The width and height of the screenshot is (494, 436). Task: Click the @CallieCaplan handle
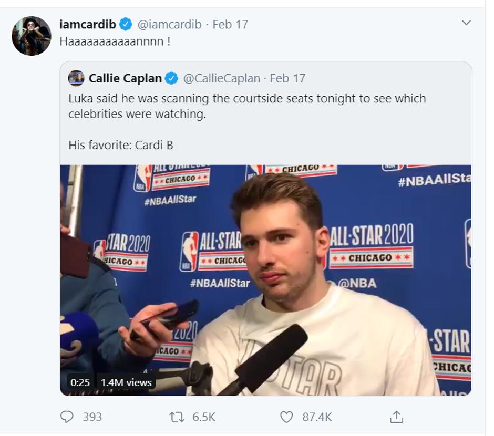tap(221, 79)
